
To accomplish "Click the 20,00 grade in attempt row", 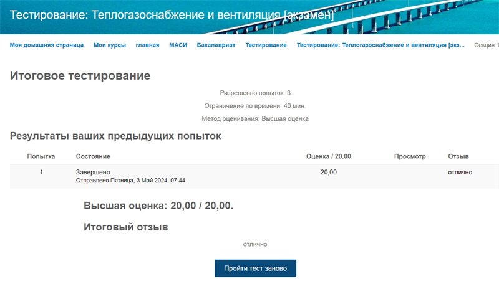I will pos(329,172).
